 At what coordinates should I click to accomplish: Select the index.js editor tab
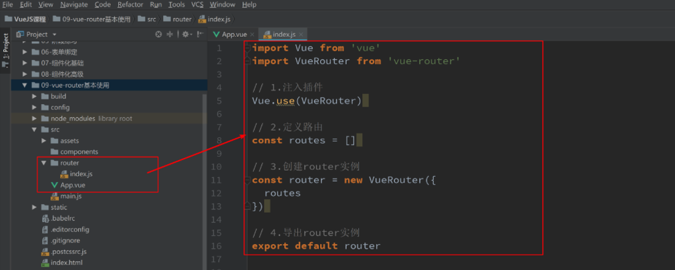(x=284, y=35)
